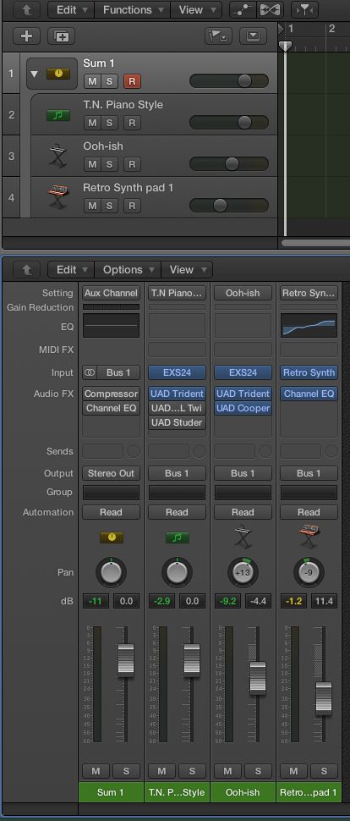Click the UAD Studer plugin slot

point(177,422)
